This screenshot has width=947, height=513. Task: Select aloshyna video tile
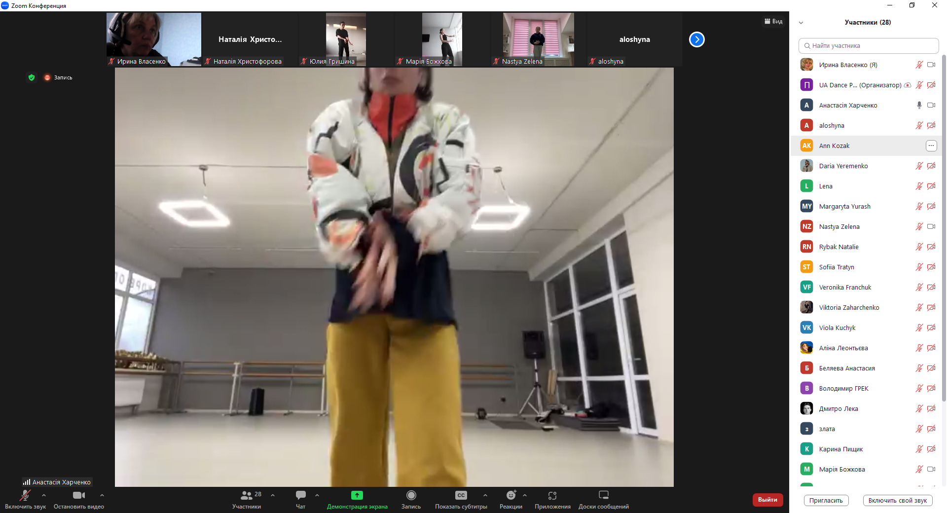635,39
